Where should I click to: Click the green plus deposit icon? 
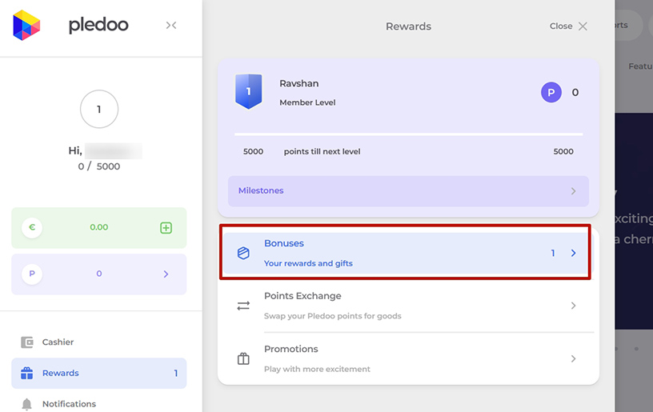click(x=166, y=228)
